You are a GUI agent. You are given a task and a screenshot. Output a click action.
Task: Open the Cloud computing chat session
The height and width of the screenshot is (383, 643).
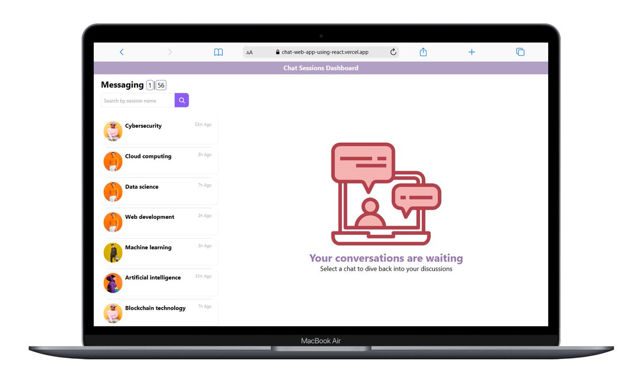[160, 162]
